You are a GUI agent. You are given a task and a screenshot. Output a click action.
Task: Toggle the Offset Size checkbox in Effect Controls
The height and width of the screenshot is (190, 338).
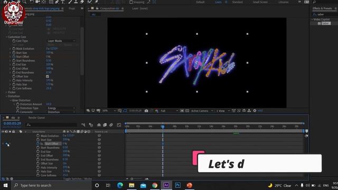click(48, 77)
